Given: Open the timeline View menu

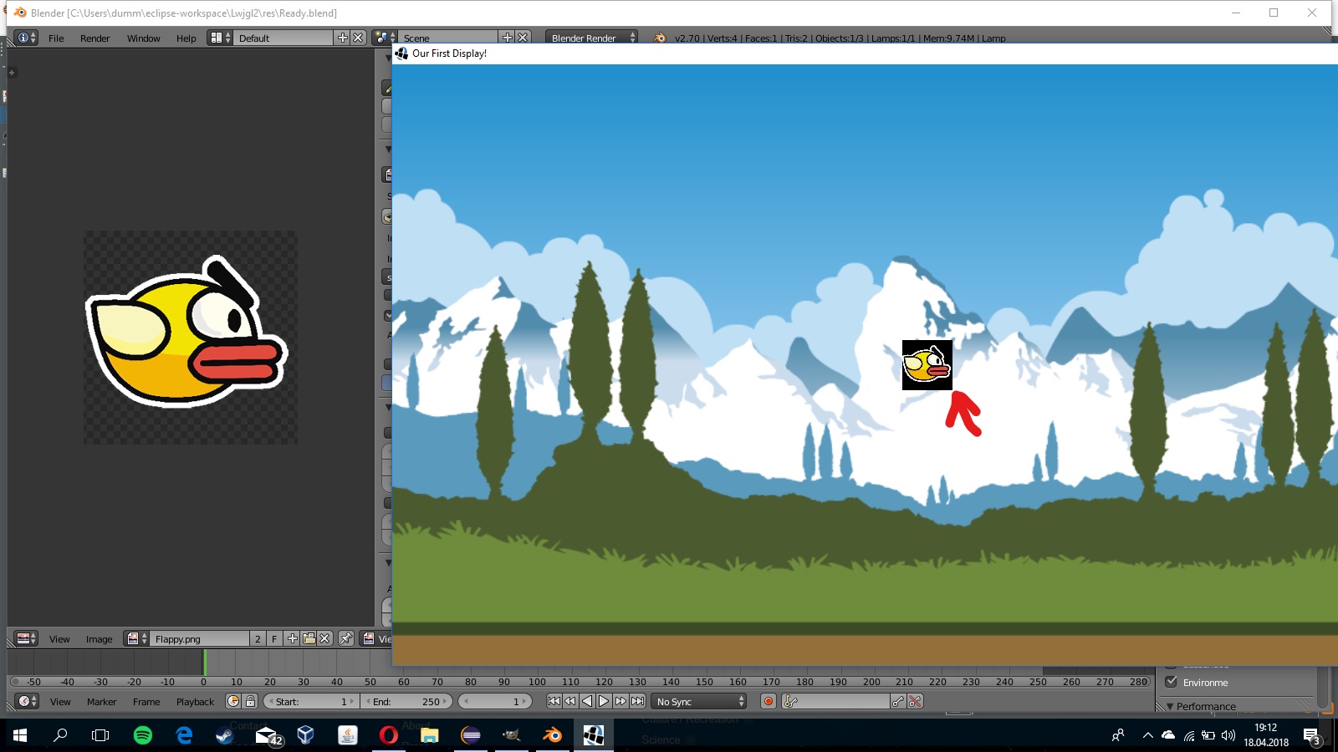Looking at the screenshot, I should [60, 702].
